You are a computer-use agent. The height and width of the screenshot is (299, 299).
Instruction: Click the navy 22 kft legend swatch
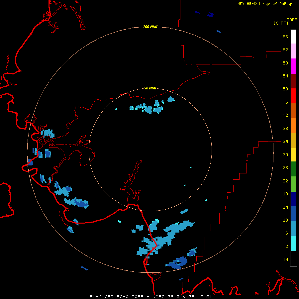coord(293,199)
